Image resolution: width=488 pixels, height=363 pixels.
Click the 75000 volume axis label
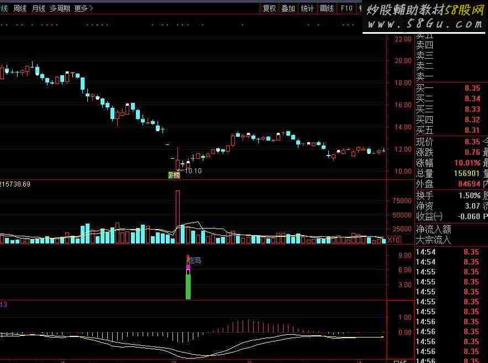402,201
